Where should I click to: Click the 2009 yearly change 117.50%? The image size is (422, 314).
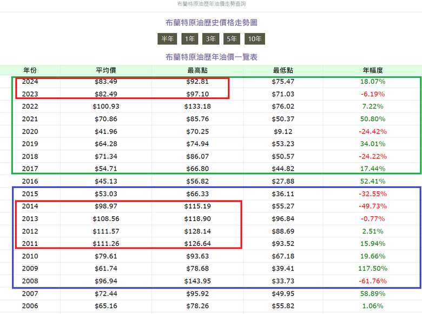pos(373,269)
